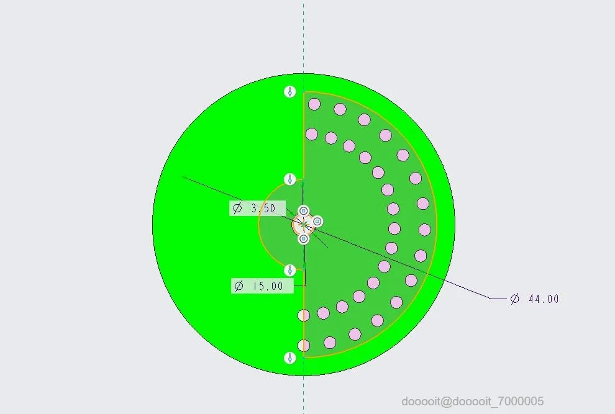Select the topmost pink hole in the outer ring
The width and height of the screenshot is (615, 414).
pyautogui.click(x=314, y=104)
